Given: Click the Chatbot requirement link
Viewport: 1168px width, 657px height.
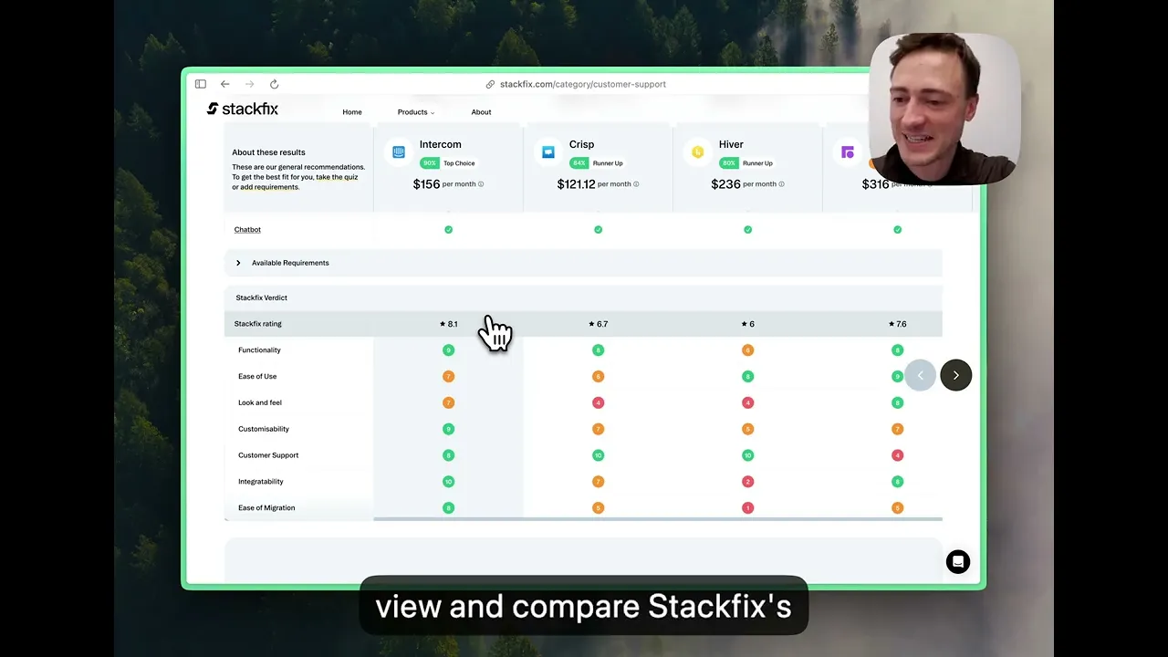Looking at the screenshot, I should (247, 230).
